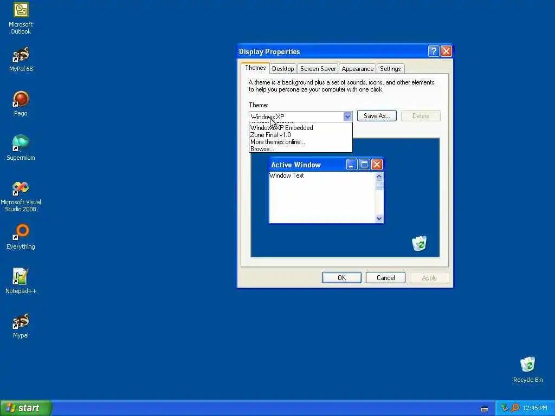Select the Recycle Bin desktop icon
The width and height of the screenshot is (555, 416).
click(x=528, y=370)
